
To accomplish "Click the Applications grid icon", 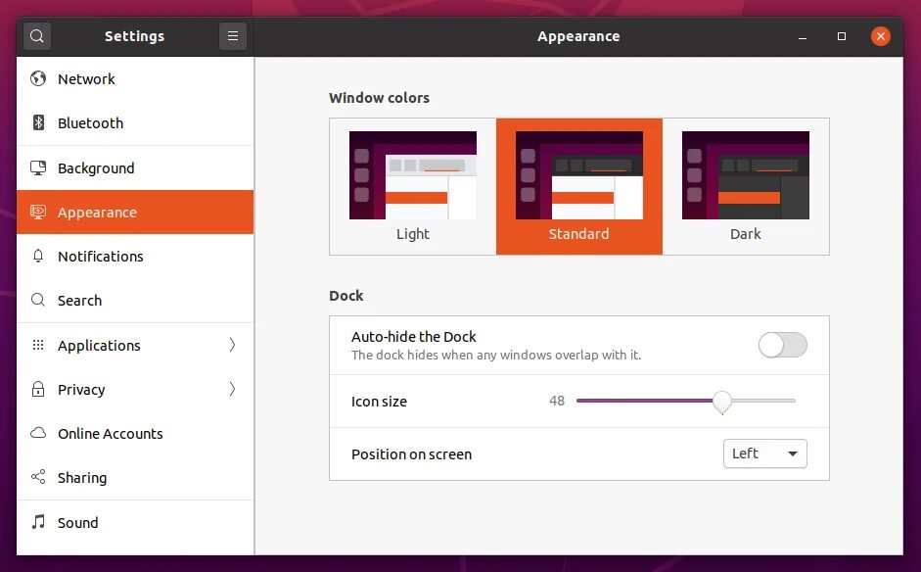I will 38,345.
